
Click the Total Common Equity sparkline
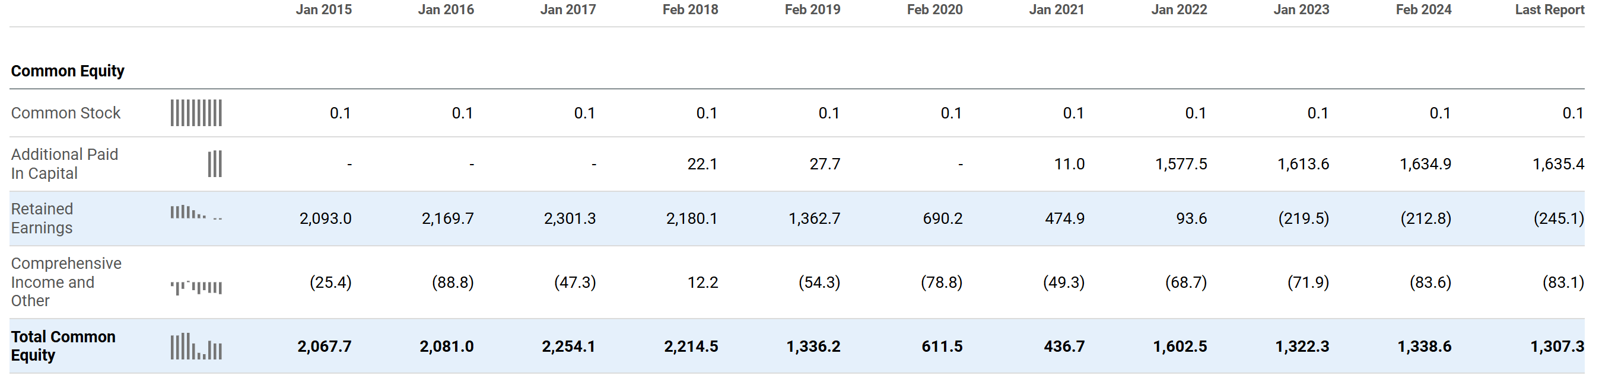[x=196, y=347]
